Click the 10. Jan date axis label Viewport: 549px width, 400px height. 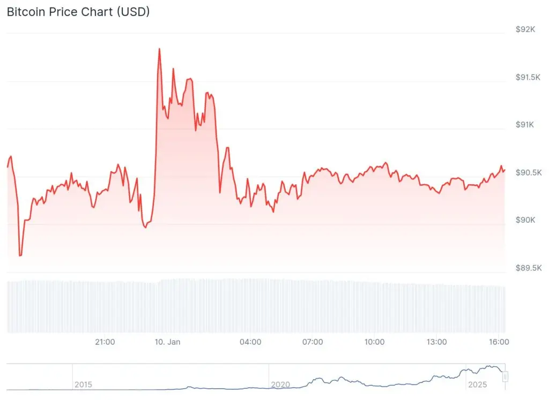pyautogui.click(x=167, y=342)
